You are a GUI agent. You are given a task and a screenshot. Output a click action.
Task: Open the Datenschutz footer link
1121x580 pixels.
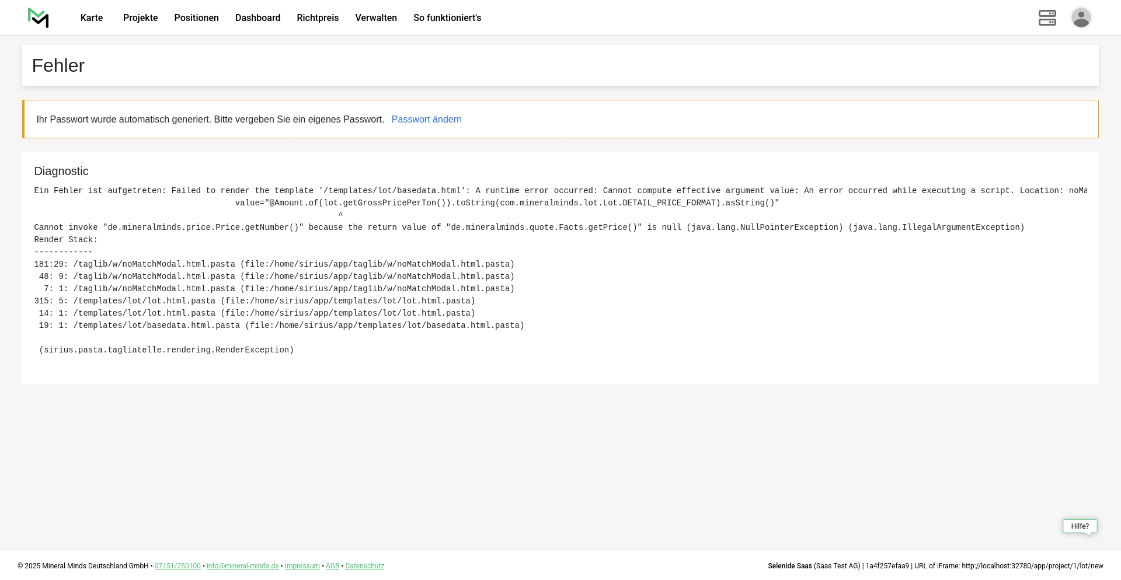(364, 566)
